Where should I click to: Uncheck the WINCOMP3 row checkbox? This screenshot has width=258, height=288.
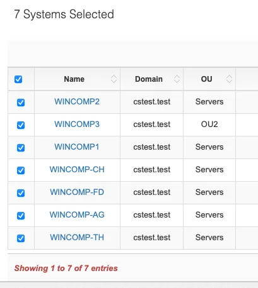point(21,125)
